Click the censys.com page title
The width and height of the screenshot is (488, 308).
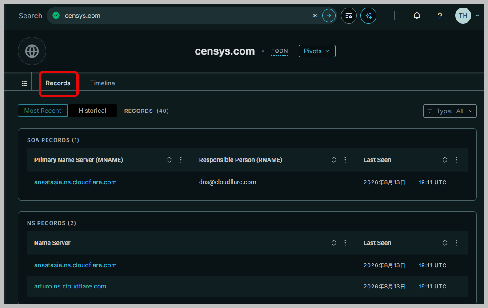(x=225, y=51)
